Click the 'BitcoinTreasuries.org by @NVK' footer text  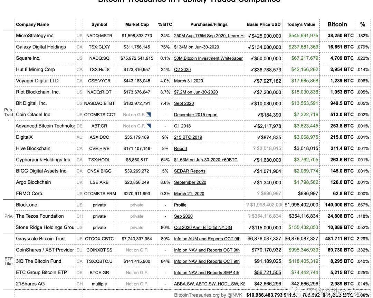[208, 295]
